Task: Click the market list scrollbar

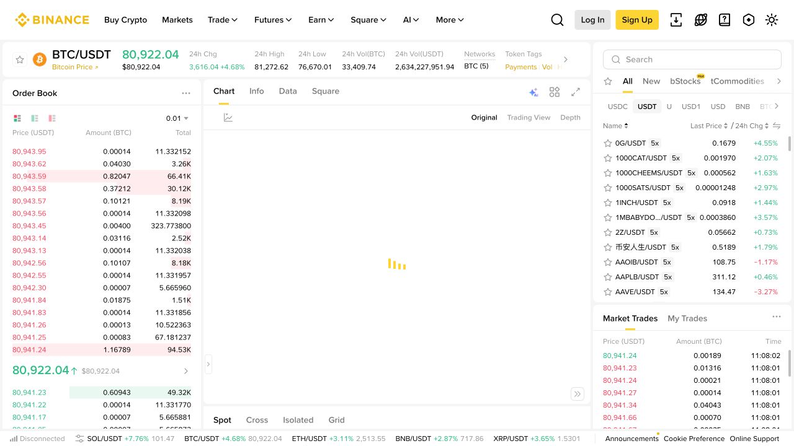Action: [x=790, y=144]
